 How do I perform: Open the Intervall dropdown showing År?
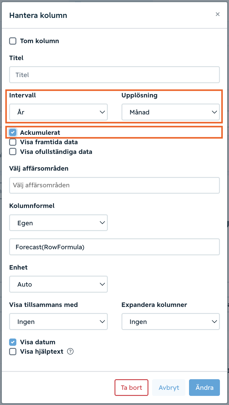[x=58, y=112]
